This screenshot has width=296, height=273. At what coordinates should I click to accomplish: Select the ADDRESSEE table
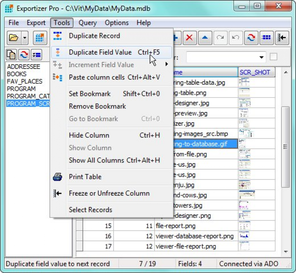[x=24, y=67]
